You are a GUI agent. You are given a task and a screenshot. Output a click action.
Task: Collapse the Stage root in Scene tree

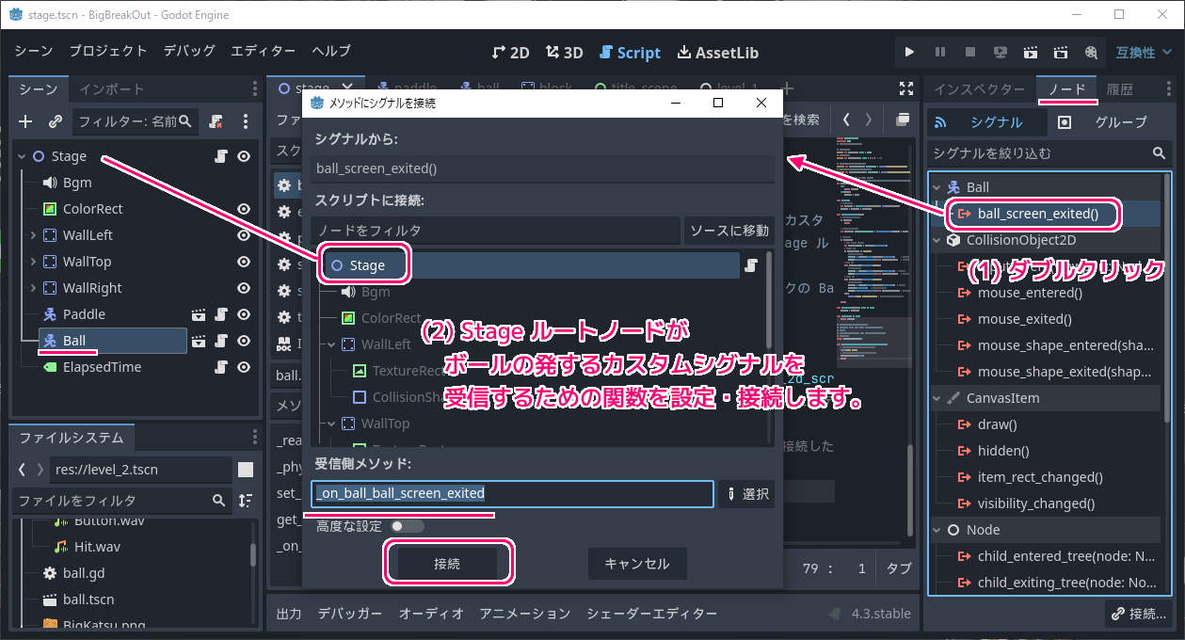point(22,156)
